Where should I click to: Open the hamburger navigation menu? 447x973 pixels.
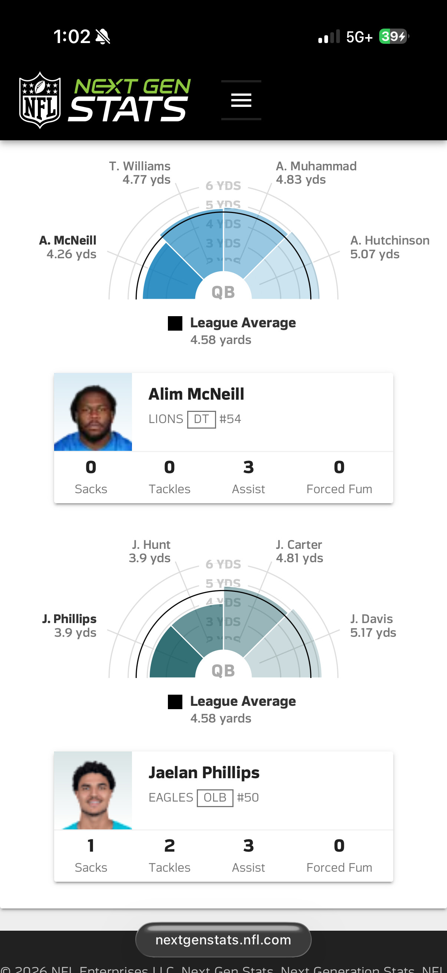point(241,100)
